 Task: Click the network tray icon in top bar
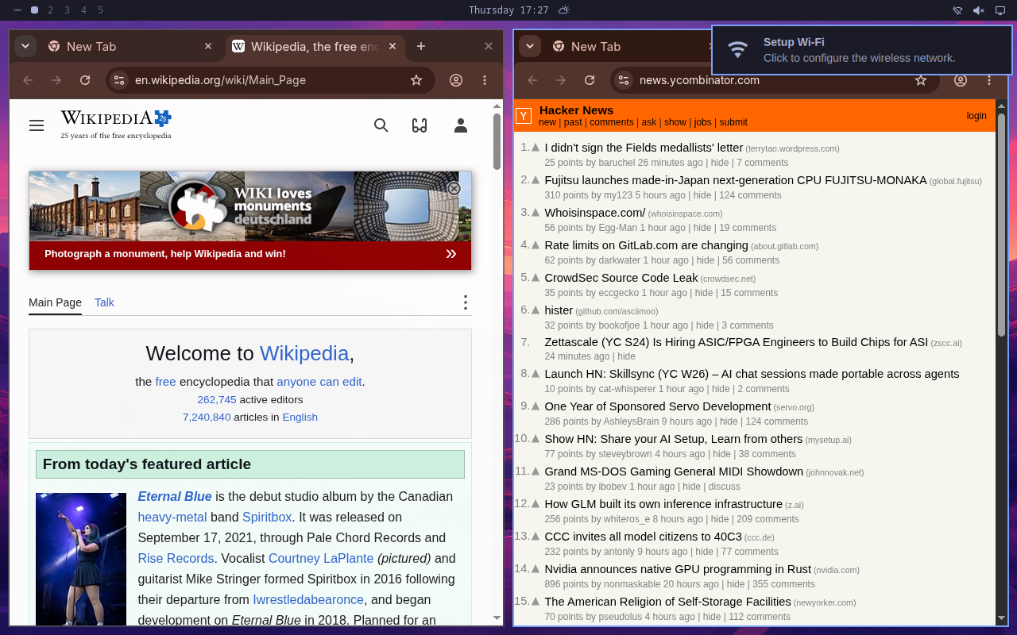tap(957, 10)
